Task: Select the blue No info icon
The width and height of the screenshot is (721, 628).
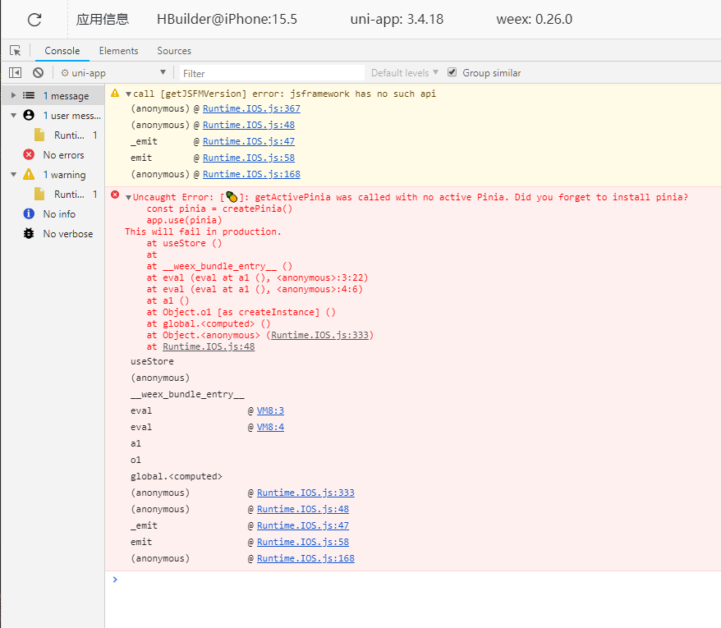Action: point(29,214)
